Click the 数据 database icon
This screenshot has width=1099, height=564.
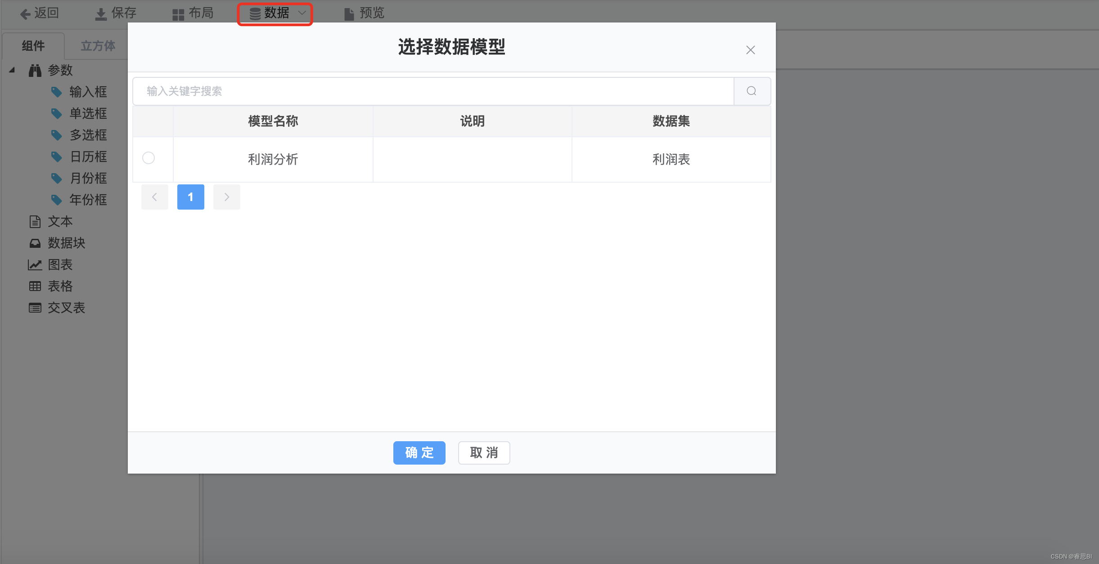point(254,13)
